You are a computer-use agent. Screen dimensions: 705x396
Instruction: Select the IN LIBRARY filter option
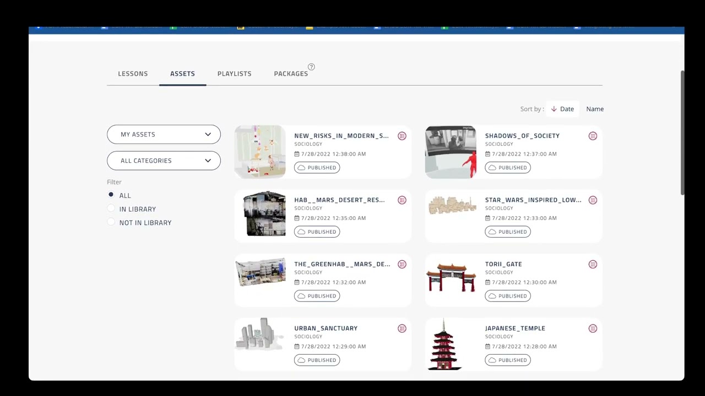(111, 208)
